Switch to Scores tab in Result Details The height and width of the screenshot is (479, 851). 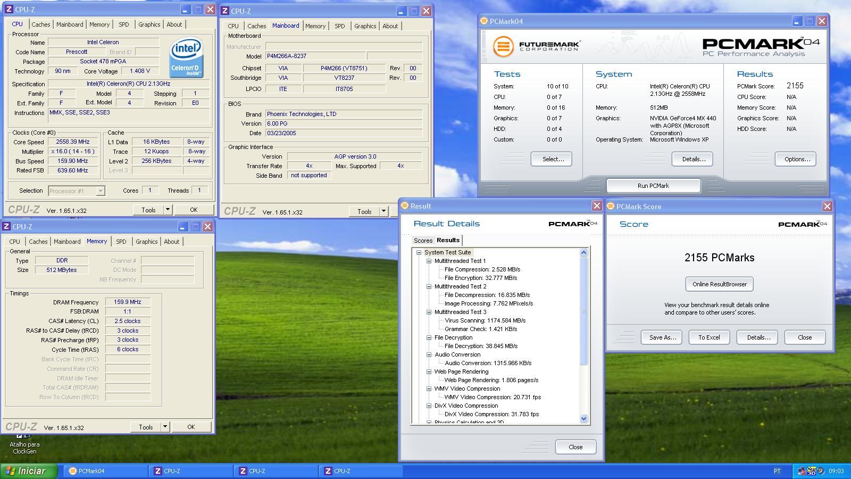pos(423,241)
